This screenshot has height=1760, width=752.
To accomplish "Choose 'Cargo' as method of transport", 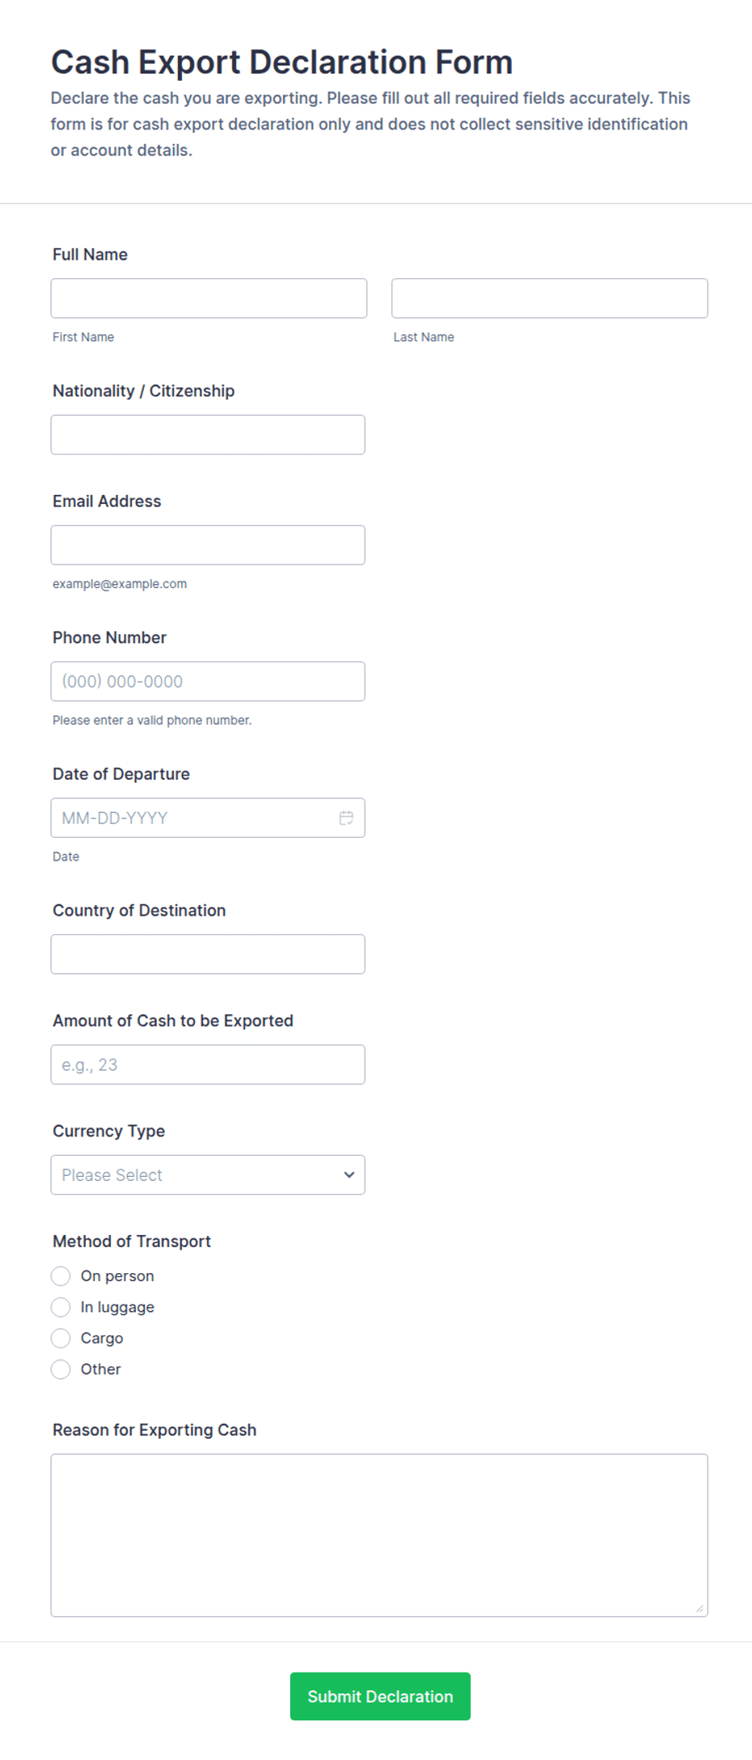I will point(61,1338).
